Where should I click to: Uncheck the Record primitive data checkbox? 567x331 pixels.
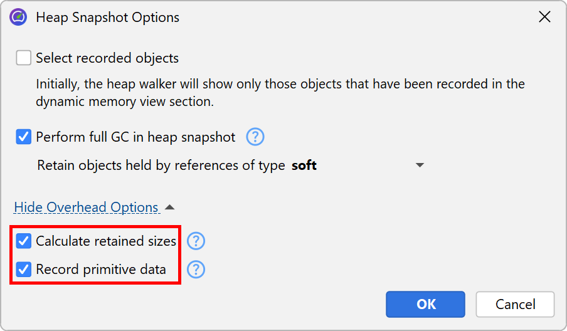tap(24, 270)
